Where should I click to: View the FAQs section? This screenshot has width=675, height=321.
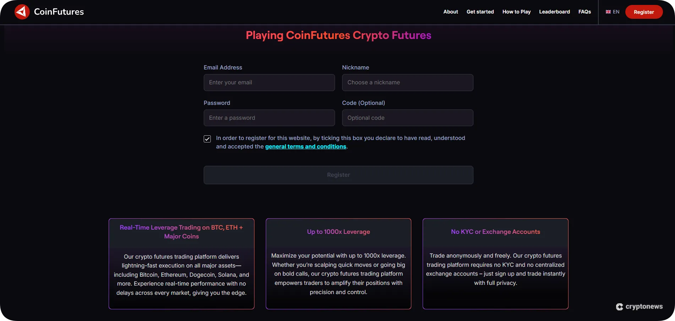pos(585,12)
